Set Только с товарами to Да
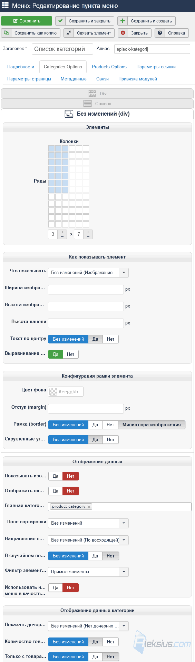 pyautogui.click(x=95, y=657)
